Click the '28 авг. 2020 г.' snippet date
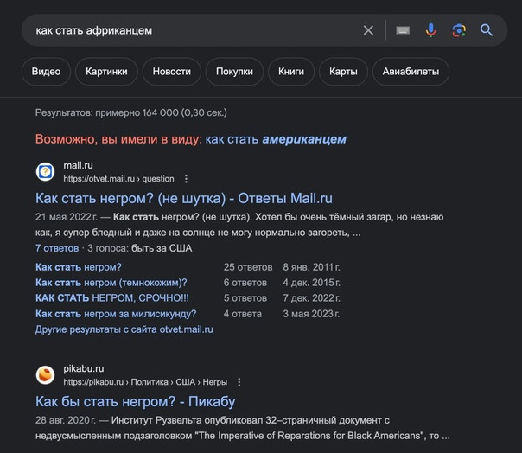This screenshot has width=522, height=453. [x=66, y=420]
